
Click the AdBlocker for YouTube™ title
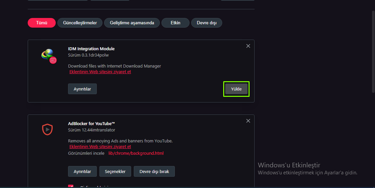coord(91,123)
